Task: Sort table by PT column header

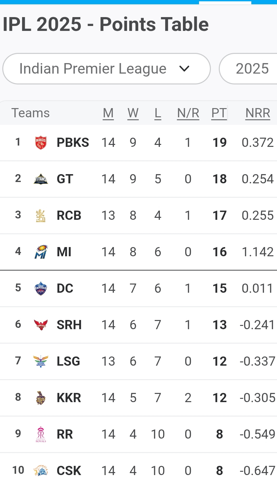Action: pos(219,113)
